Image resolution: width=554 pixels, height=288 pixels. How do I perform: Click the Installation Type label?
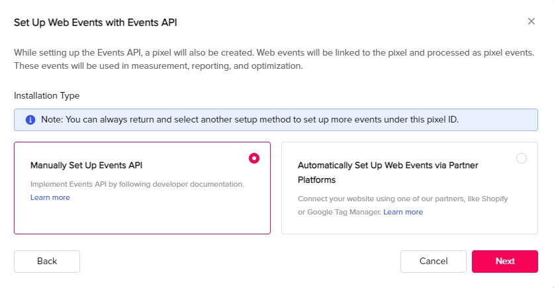46,96
